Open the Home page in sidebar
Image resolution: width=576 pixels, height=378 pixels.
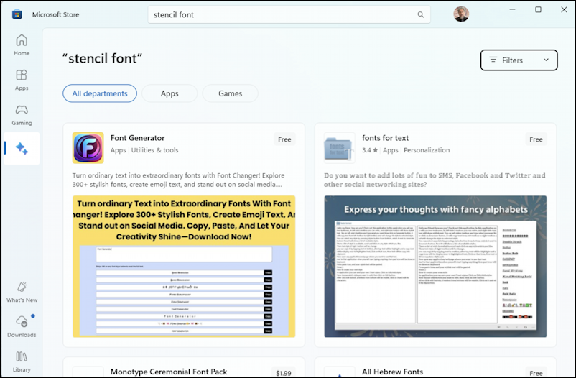click(22, 45)
